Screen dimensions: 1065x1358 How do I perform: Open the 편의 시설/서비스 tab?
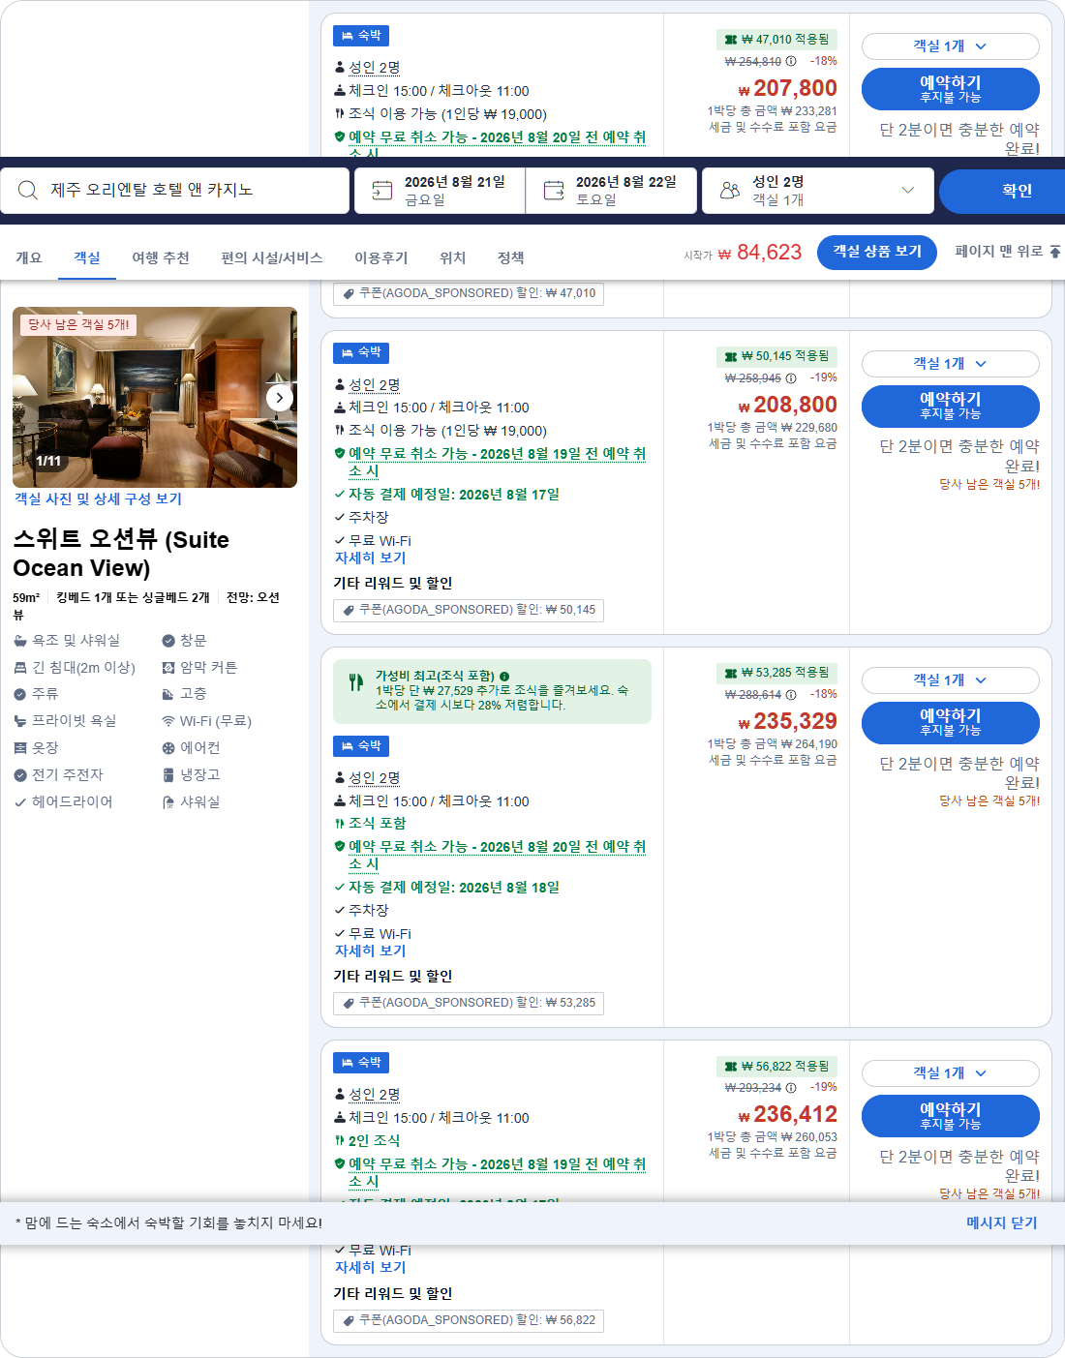pyautogui.click(x=272, y=257)
